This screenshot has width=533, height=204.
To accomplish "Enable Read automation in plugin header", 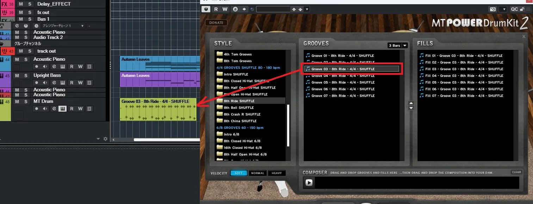I will click(x=216, y=9).
